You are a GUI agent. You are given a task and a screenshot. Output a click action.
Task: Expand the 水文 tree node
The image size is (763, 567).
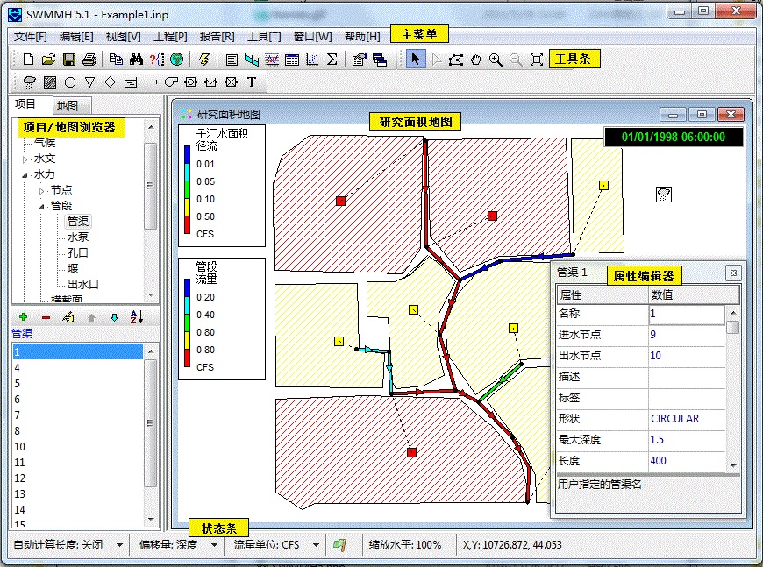click(x=25, y=159)
